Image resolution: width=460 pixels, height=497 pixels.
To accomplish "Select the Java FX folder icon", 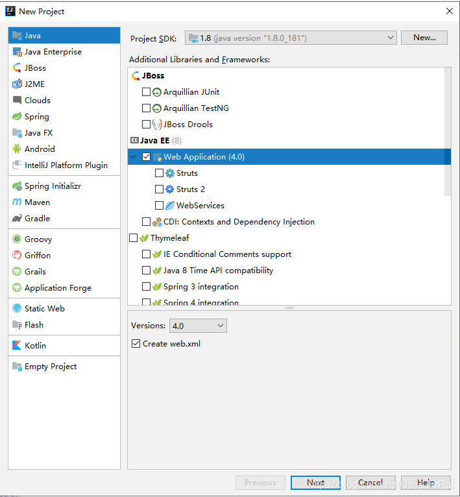I will [17, 132].
